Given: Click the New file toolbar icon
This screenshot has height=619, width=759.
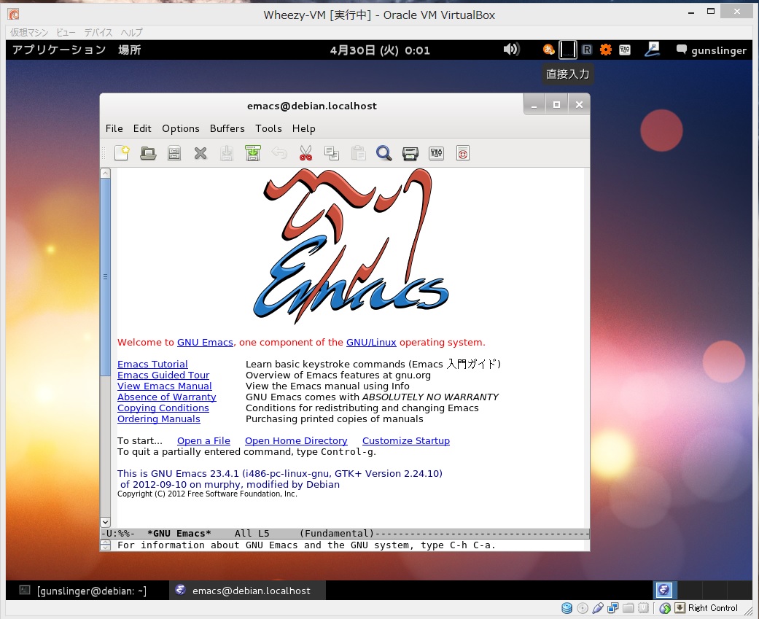Looking at the screenshot, I should 122,153.
